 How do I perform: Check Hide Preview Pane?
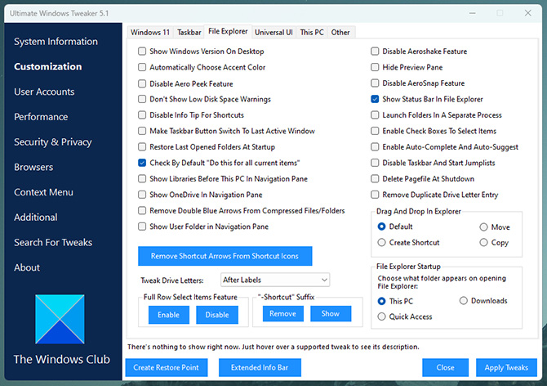(375, 67)
